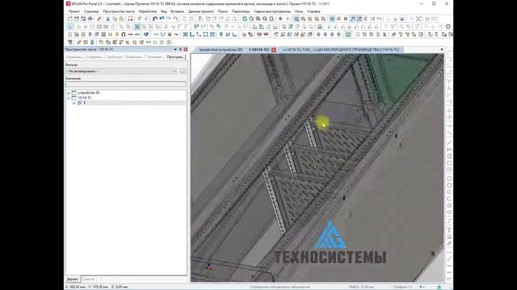
Task: Select 10116-TC project in the tree
Action: pyautogui.click(x=85, y=97)
